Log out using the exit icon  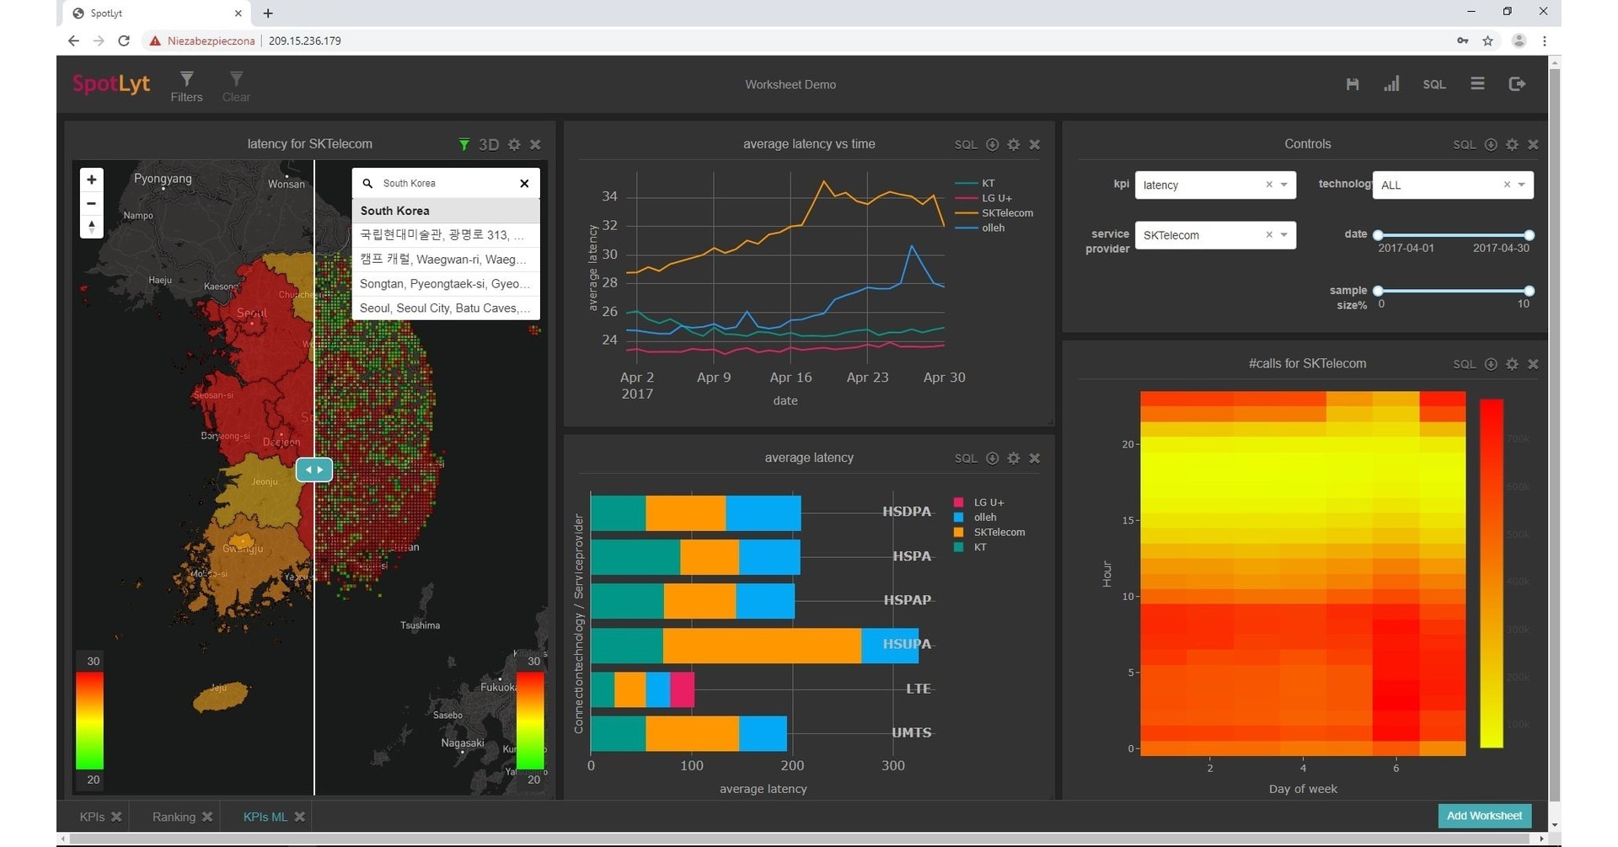(x=1518, y=84)
